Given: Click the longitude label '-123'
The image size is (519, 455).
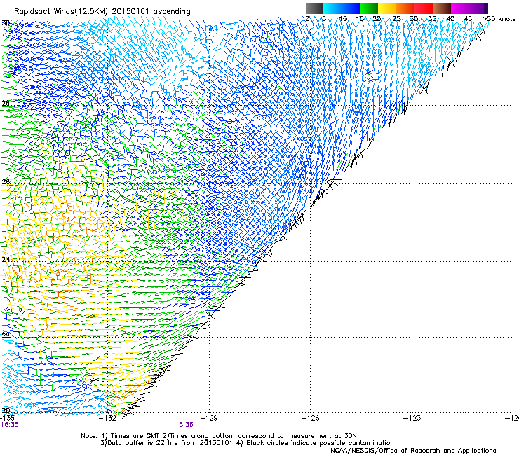Looking at the screenshot, I should pyautogui.click(x=412, y=418).
